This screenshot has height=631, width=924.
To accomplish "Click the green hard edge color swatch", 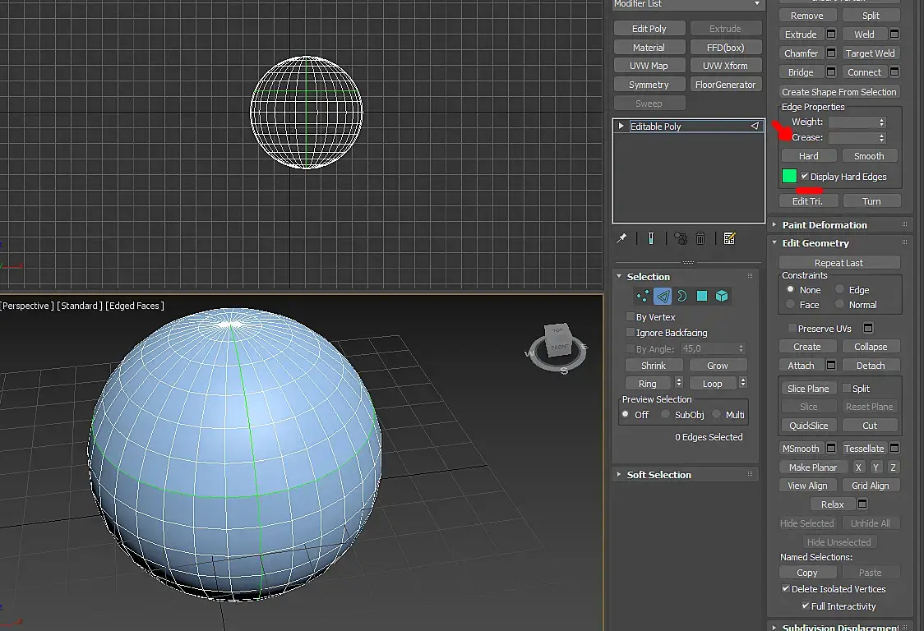I will (x=789, y=177).
